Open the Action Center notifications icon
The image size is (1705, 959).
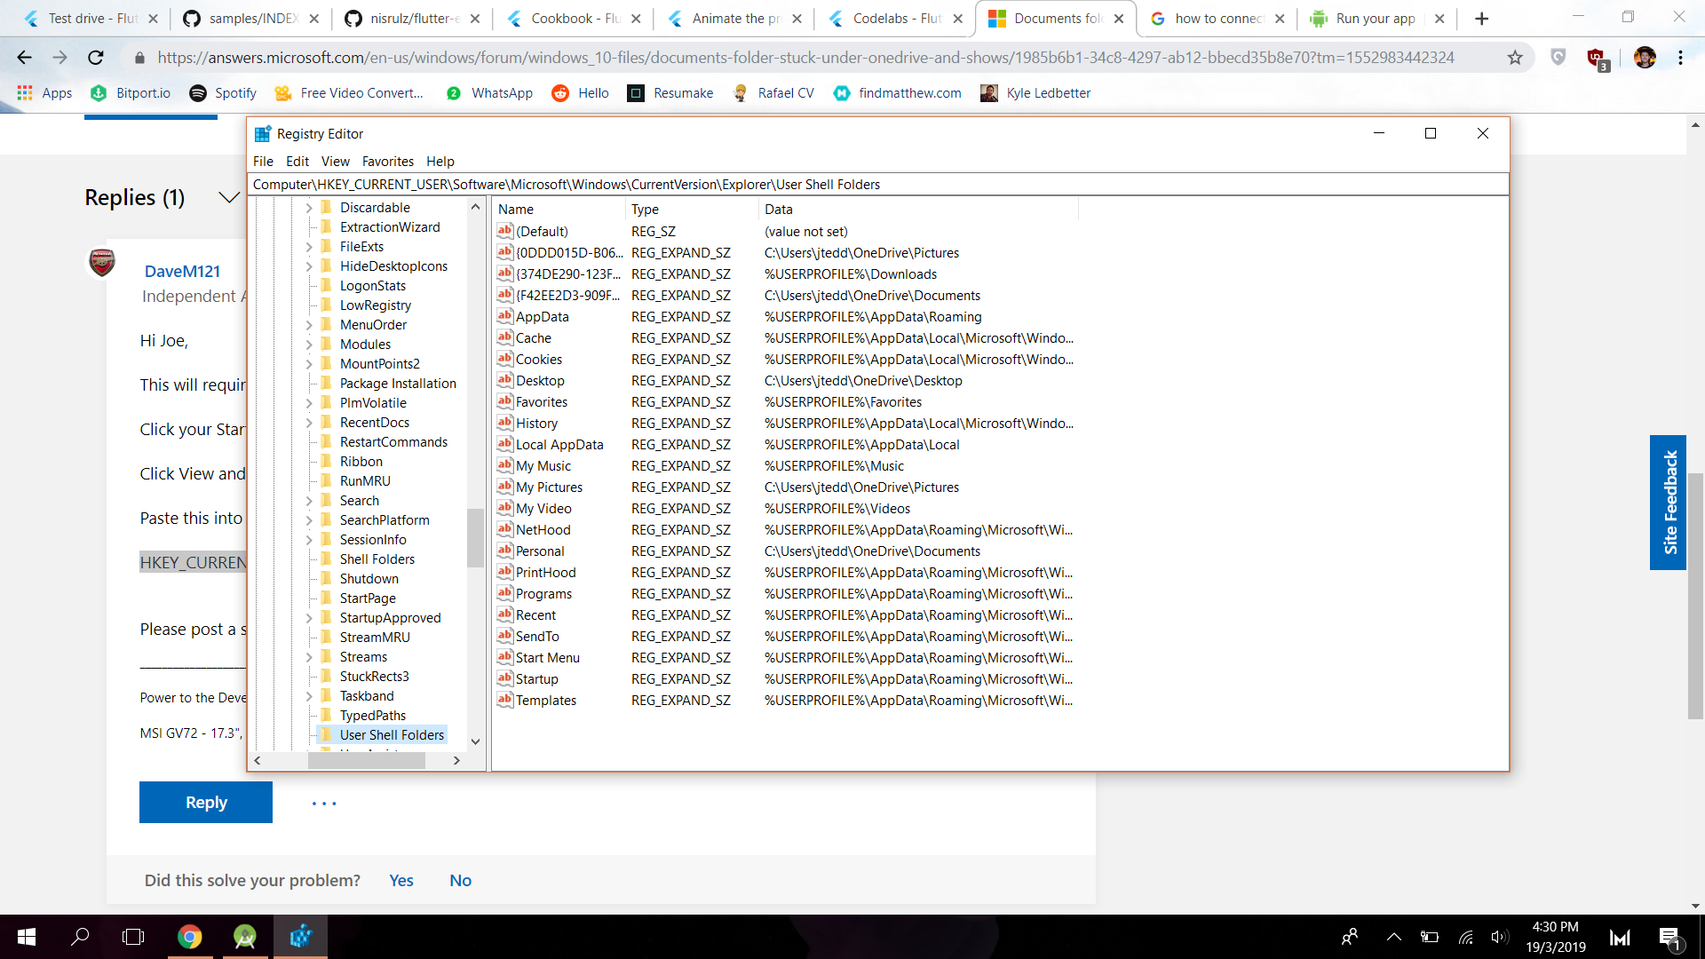[1669, 938]
